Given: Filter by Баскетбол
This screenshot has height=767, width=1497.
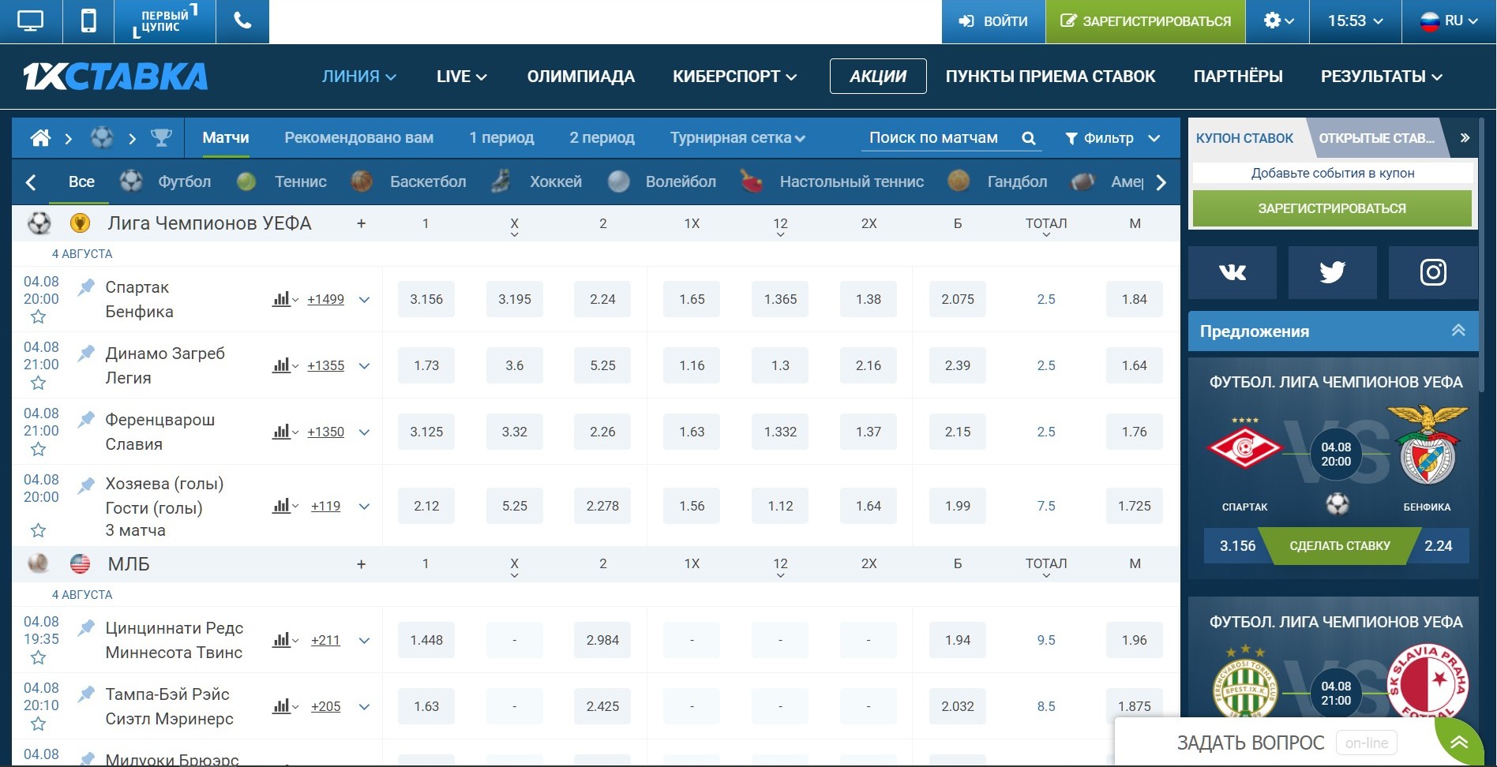Looking at the screenshot, I should click(x=408, y=182).
